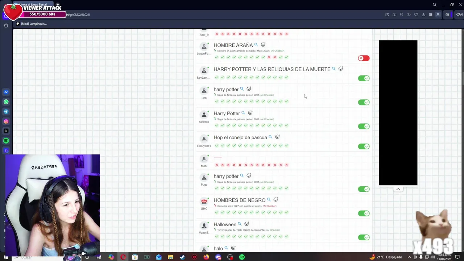464x261 pixels.
Task: Toggle approval switch for Leo's harry potter
Action: (364, 102)
